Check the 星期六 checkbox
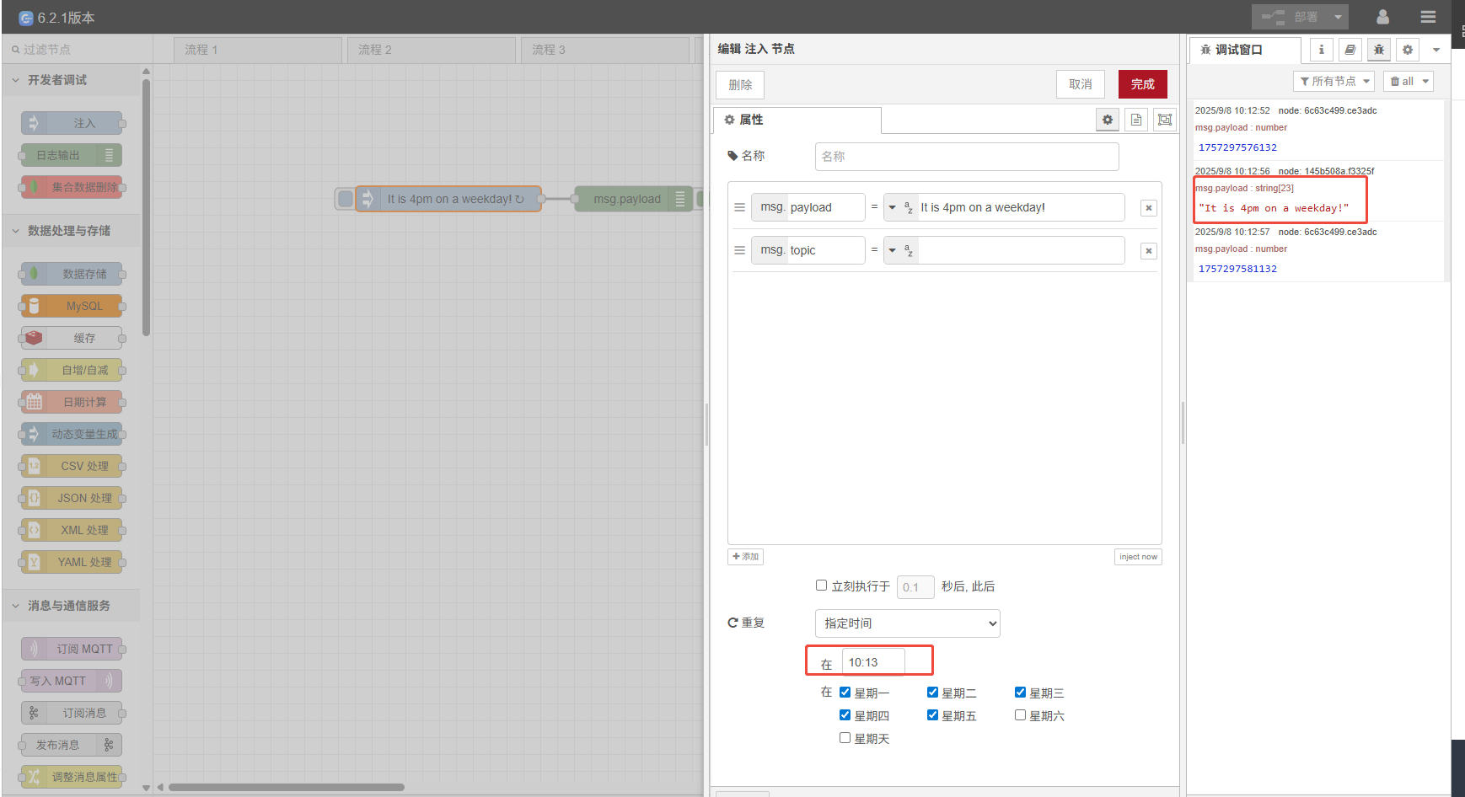1465x797 pixels. point(1020,715)
